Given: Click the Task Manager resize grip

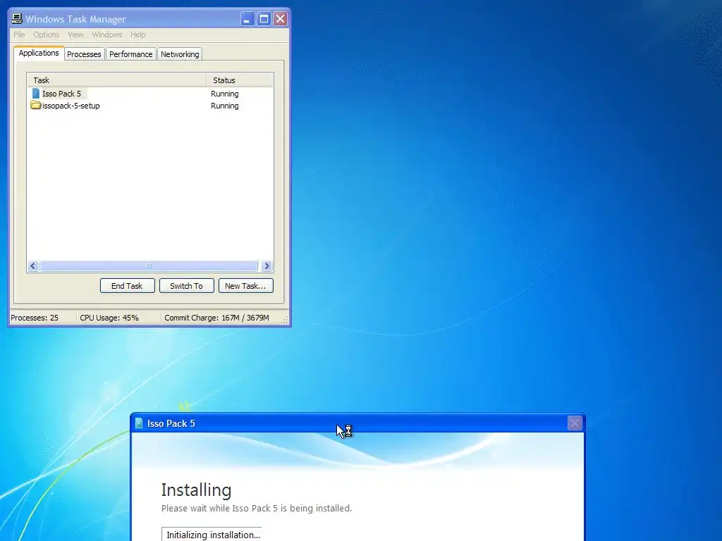Looking at the screenshot, I should tap(285, 321).
